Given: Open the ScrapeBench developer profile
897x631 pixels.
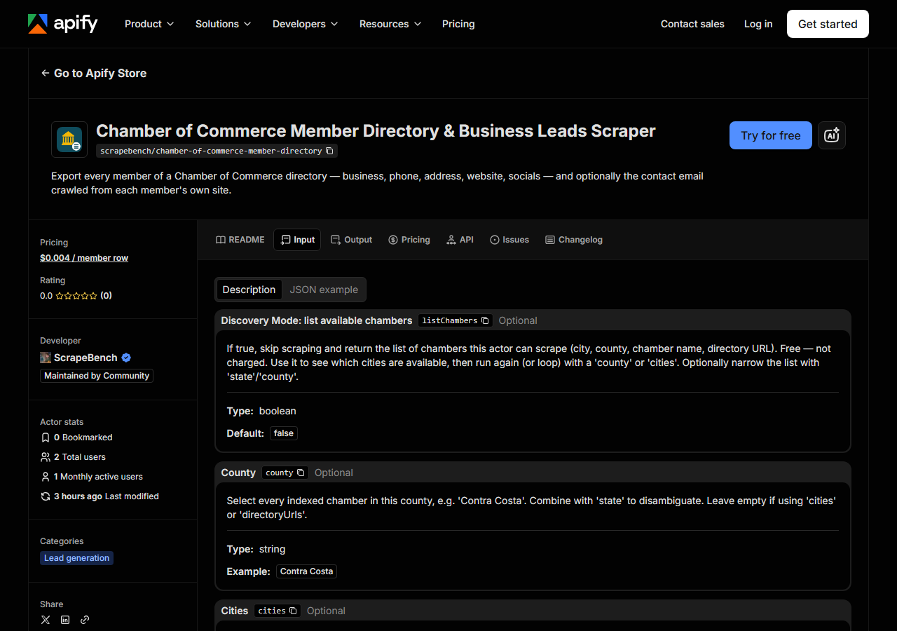Looking at the screenshot, I should [85, 358].
